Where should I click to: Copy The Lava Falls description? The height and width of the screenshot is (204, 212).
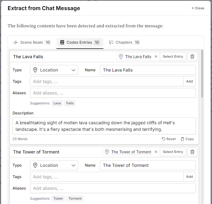pos(187,139)
